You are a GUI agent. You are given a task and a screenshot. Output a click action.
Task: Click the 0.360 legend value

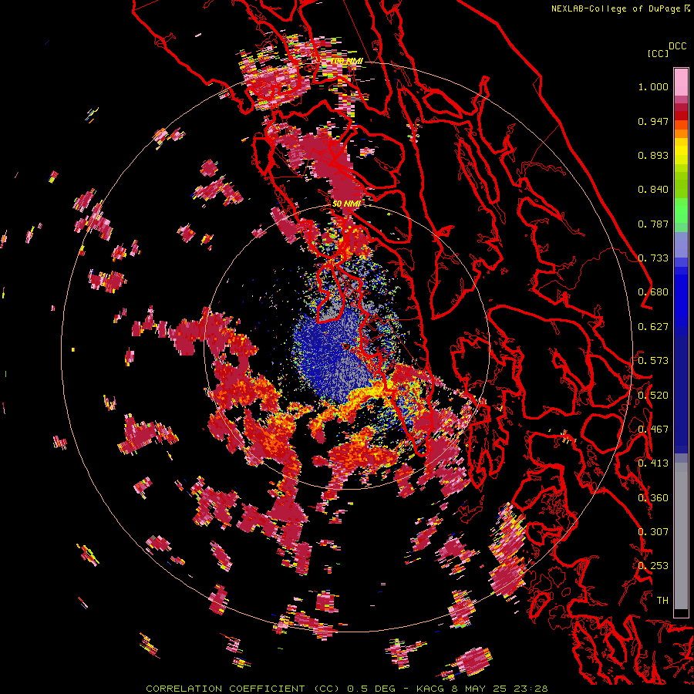click(653, 498)
